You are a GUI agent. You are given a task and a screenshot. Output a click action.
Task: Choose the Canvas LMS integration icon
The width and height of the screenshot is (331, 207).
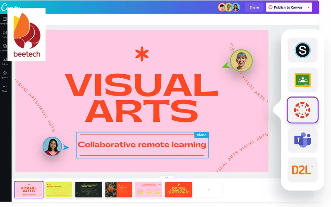302,110
